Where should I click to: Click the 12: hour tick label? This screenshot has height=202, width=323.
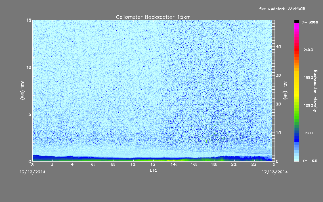[x=153, y=164]
